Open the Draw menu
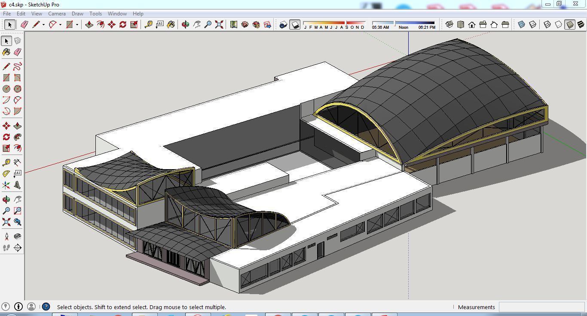The image size is (587, 316). [77, 13]
